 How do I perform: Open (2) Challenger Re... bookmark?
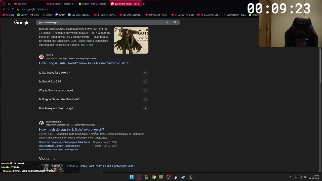pos(131,15)
